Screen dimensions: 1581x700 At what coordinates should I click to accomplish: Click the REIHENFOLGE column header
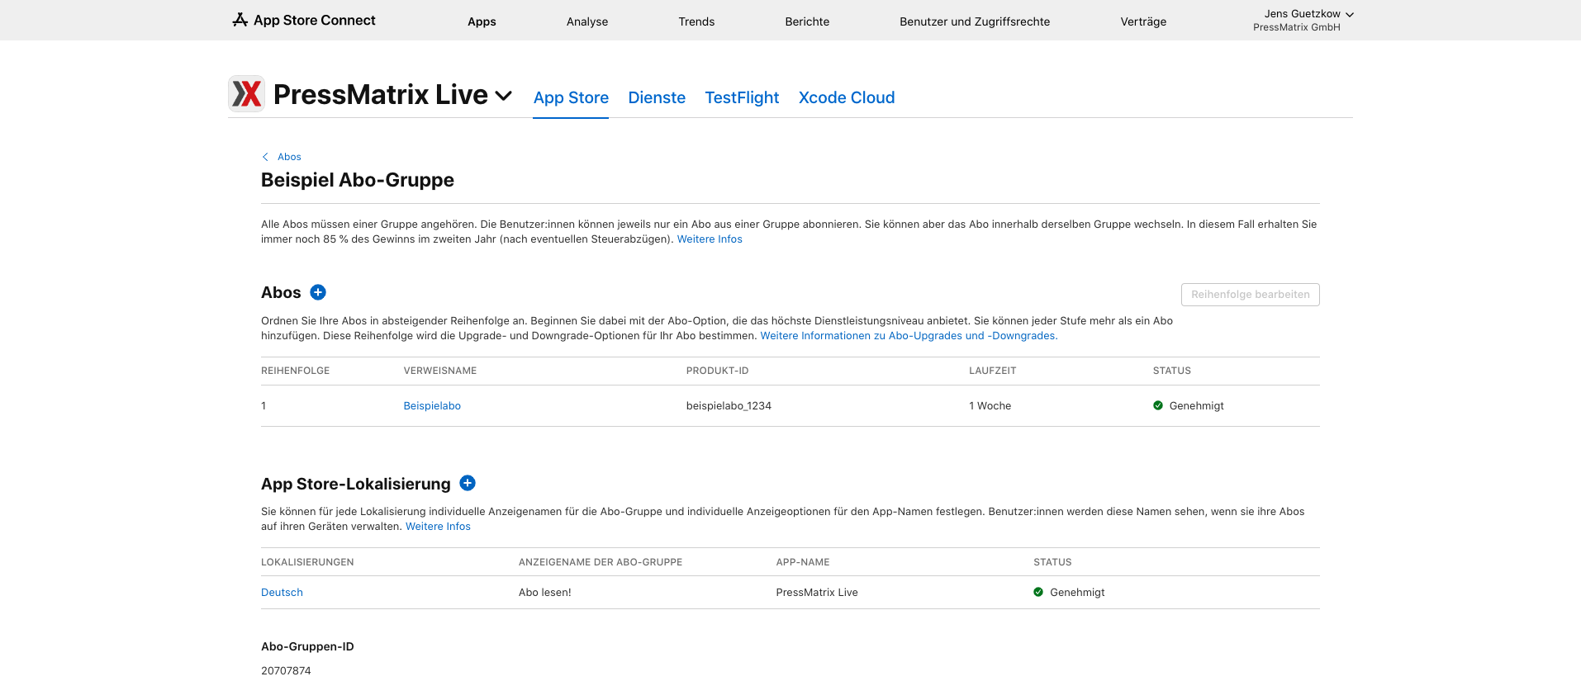point(295,371)
